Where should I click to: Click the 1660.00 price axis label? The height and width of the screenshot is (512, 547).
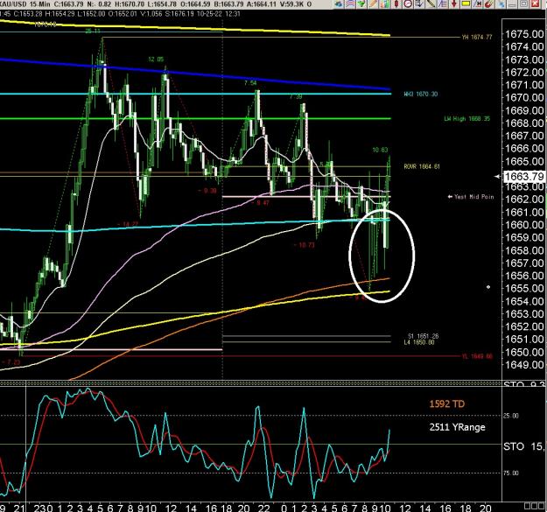[x=524, y=225]
